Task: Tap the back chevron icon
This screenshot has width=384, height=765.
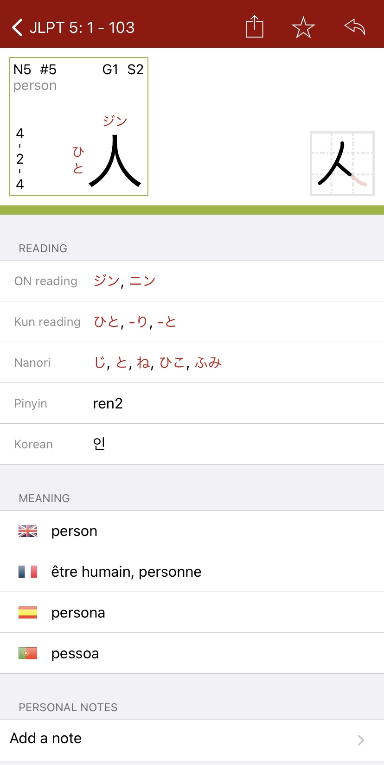Action: [x=17, y=27]
